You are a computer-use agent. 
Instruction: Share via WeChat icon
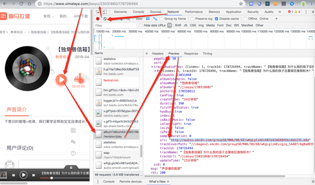click(x=73, y=142)
